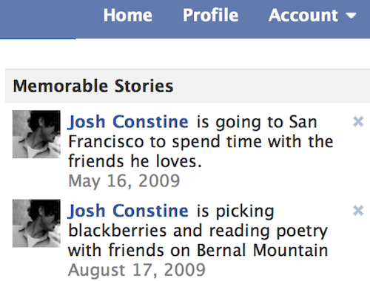The height and width of the screenshot is (281, 370).
Task: Click the August 17, 2009 timestamp
Action: [x=137, y=270]
